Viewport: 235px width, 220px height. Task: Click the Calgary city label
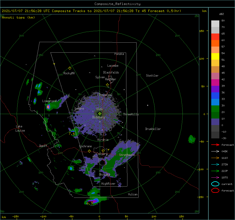click(x=102, y=154)
